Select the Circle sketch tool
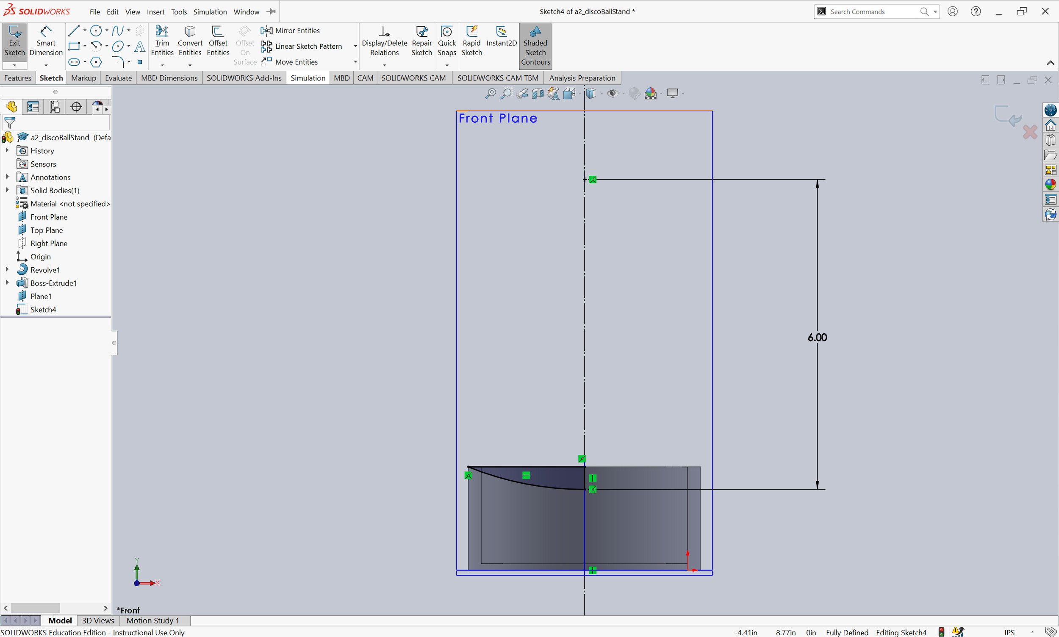This screenshot has height=637, width=1059. [96, 30]
